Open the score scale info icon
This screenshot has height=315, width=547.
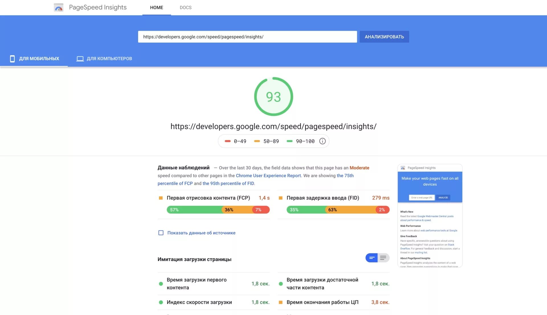coord(322,141)
